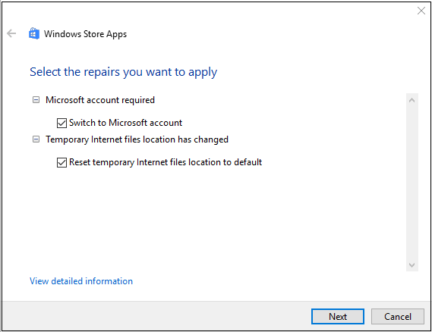Go back using the left arrow
Screen dimensions: 432x332
pos(11,33)
